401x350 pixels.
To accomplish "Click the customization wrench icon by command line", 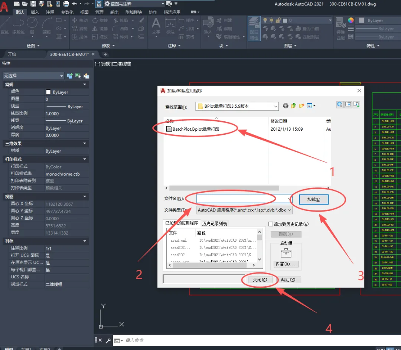I will coord(108,340).
